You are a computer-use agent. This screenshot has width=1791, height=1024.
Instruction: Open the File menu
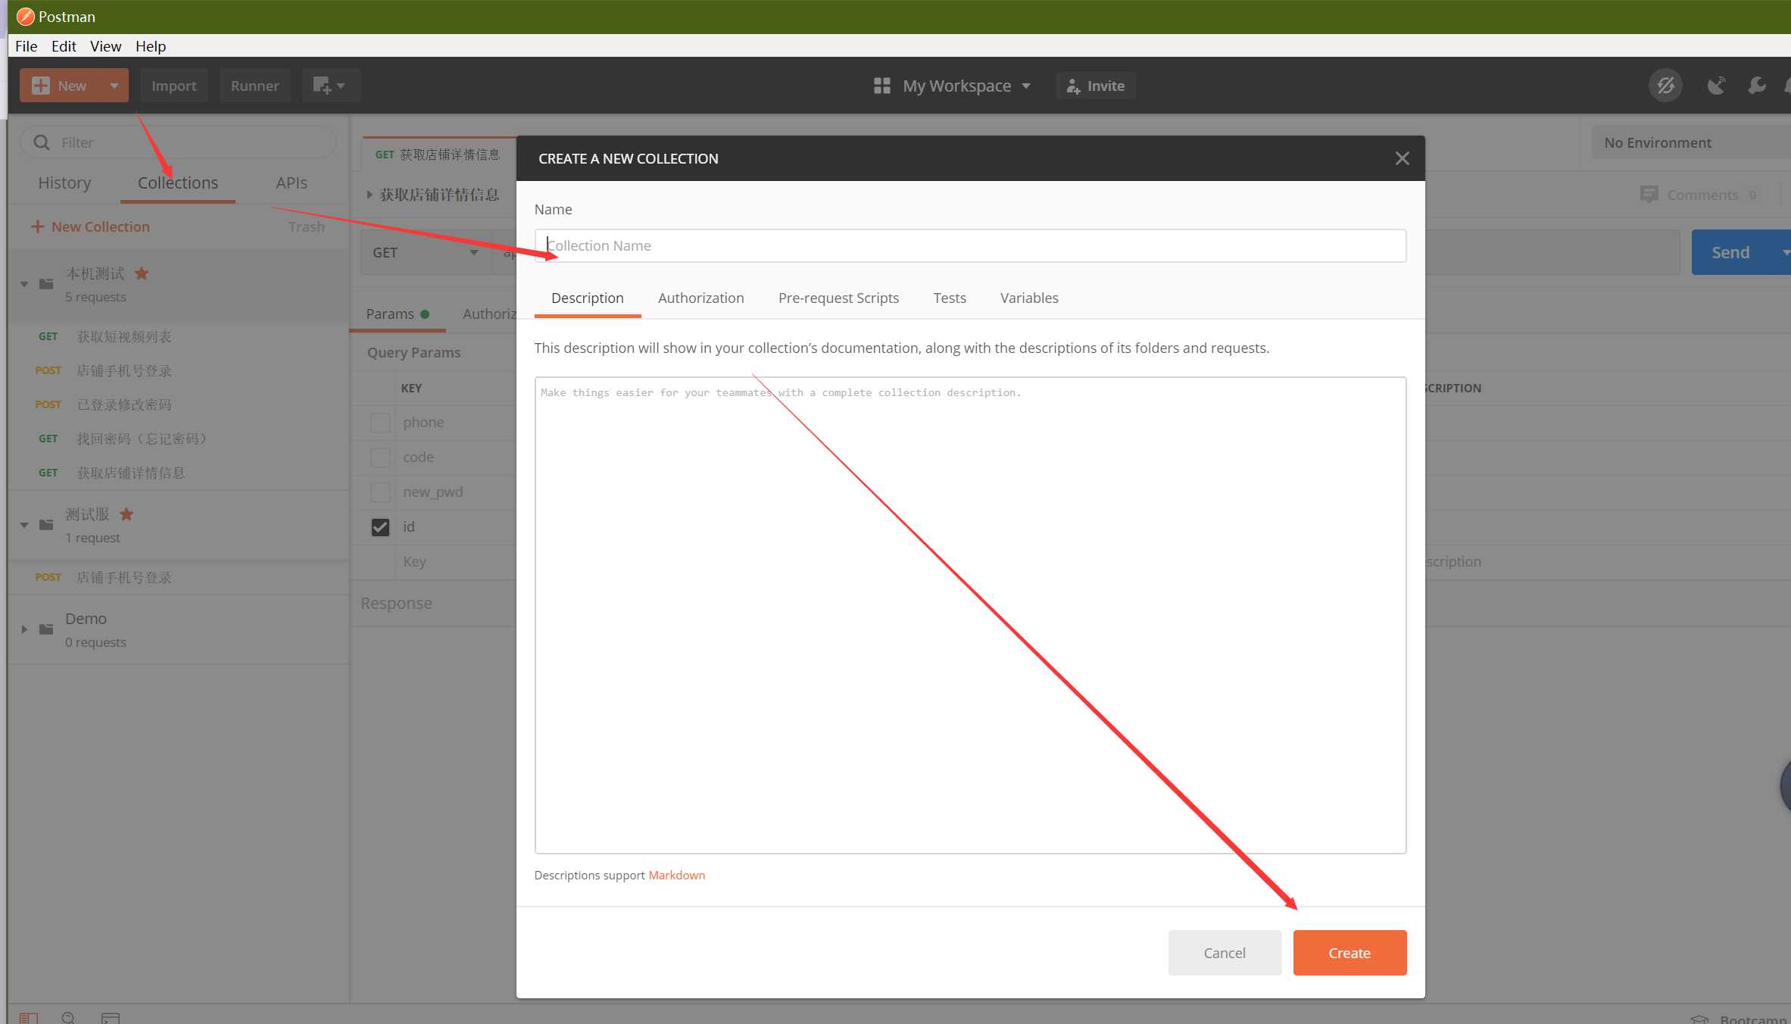[x=24, y=45]
